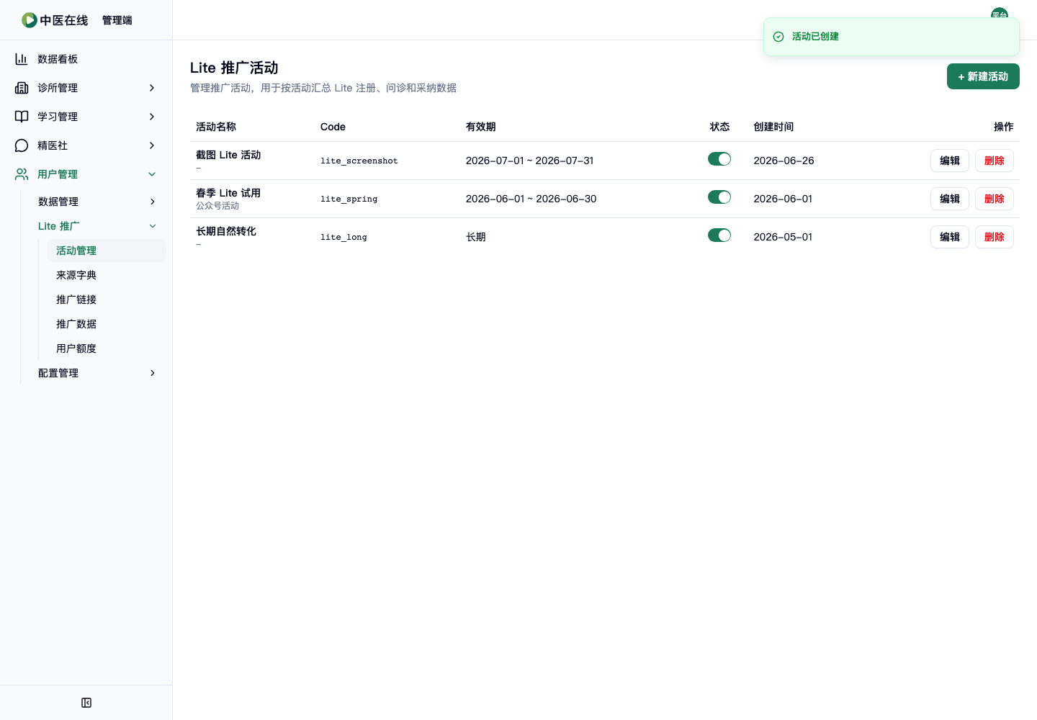Viewport: 1037px width, 720px height.
Task: Click validity 2026-07-01 ~ 2026-07-31
Action: 530,161
